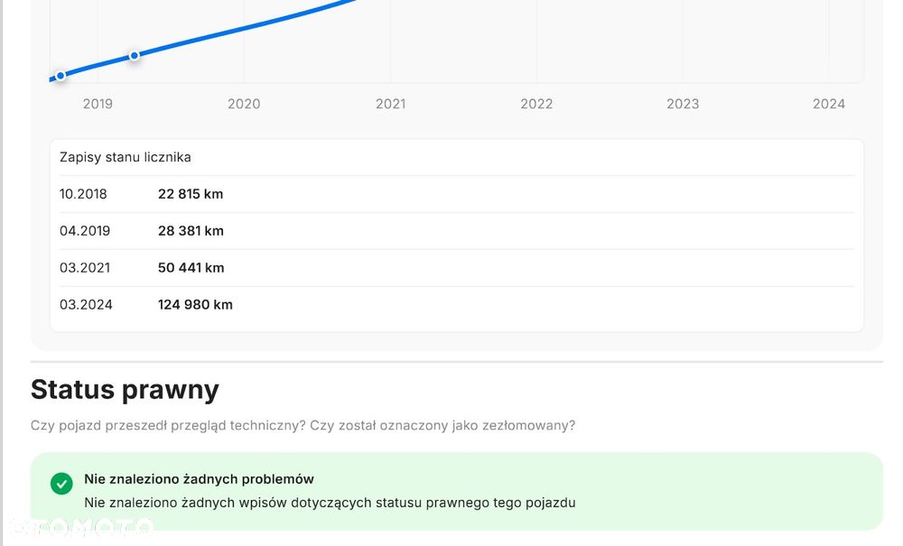Viewport: 903px width, 546px height.
Task: Click the 03.2021 date entry
Action: point(85,267)
